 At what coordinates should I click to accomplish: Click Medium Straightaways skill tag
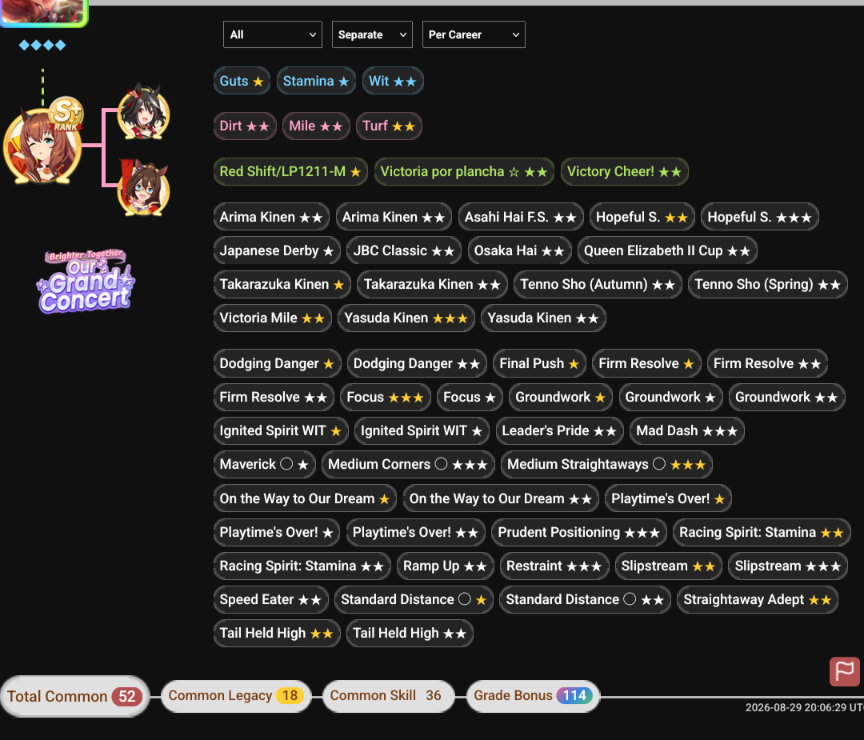tap(606, 465)
